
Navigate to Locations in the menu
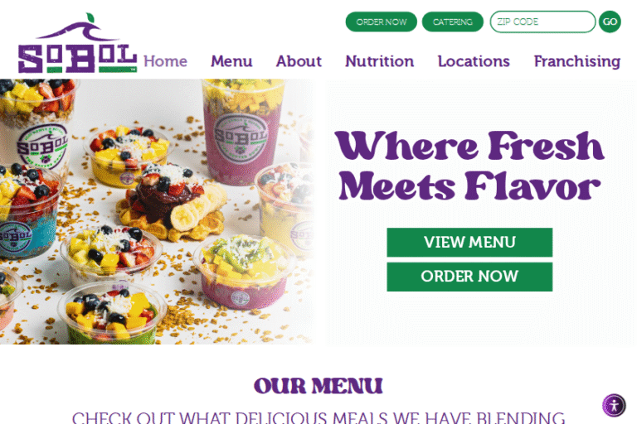pyautogui.click(x=474, y=61)
